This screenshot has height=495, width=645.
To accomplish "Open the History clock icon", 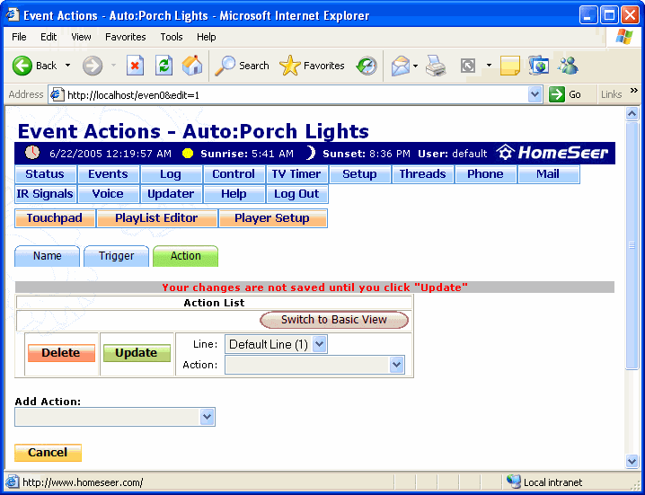I will [x=367, y=66].
